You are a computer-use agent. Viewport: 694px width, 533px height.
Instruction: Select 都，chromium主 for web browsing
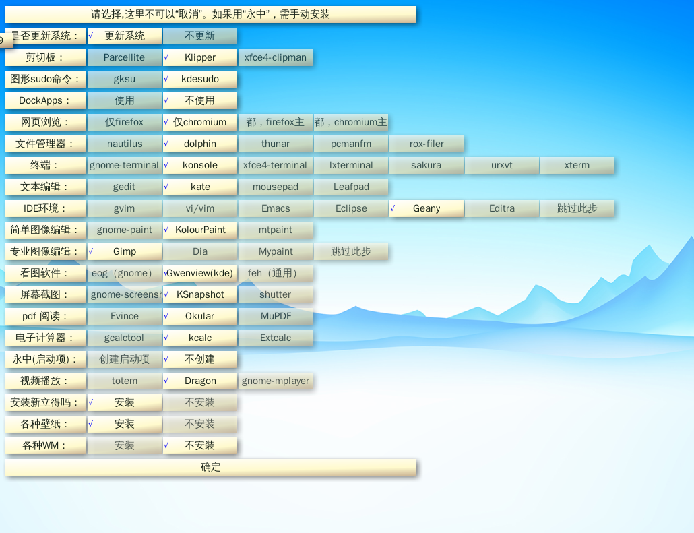[351, 122]
